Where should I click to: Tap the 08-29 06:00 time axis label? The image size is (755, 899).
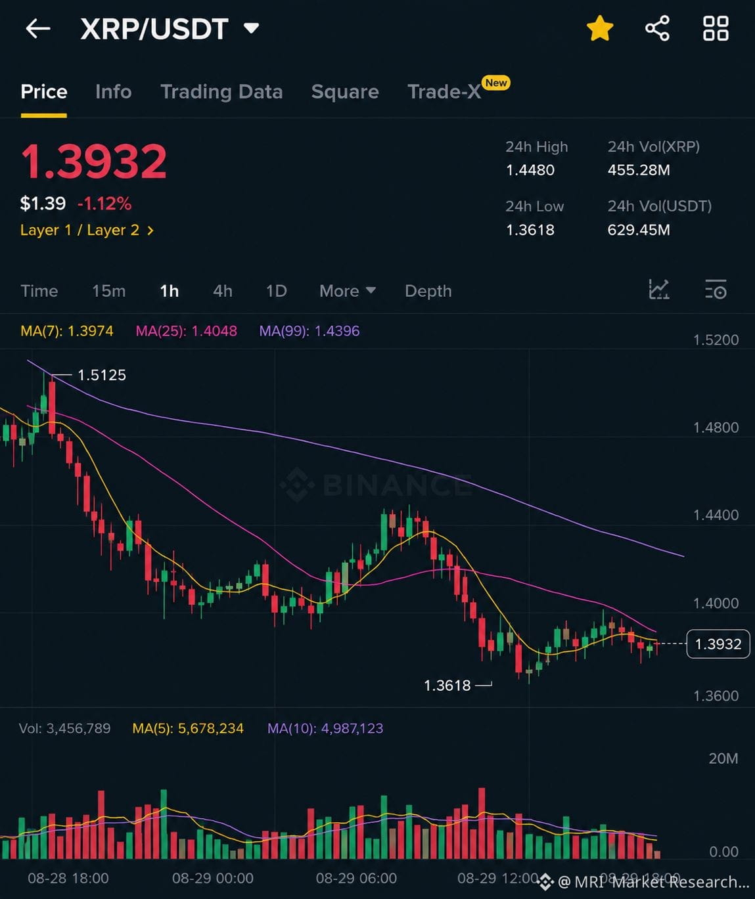point(356,878)
